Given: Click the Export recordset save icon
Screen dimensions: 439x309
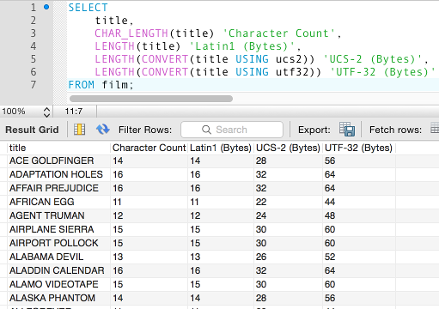Looking at the screenshot, I should [347, 130].
